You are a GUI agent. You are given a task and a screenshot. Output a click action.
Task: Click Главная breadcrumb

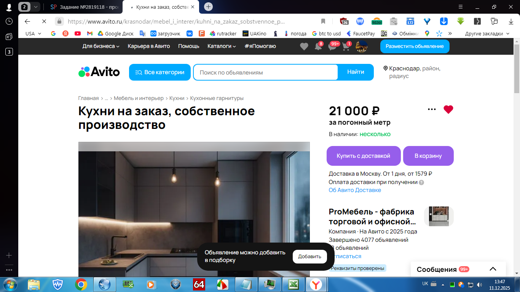(x=88, y=98)
